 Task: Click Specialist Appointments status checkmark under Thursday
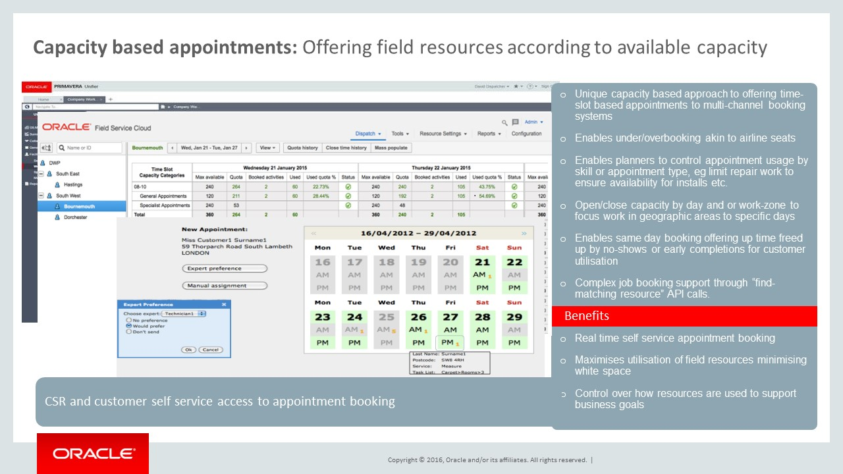click(x=514, y=205)
